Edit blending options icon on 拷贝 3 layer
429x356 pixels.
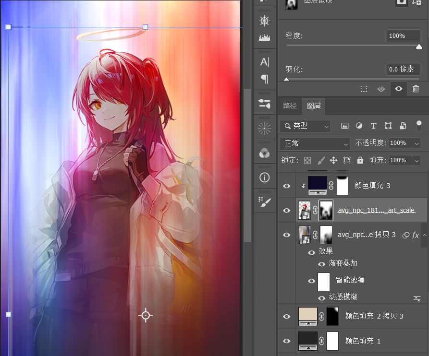pos(406,235)
